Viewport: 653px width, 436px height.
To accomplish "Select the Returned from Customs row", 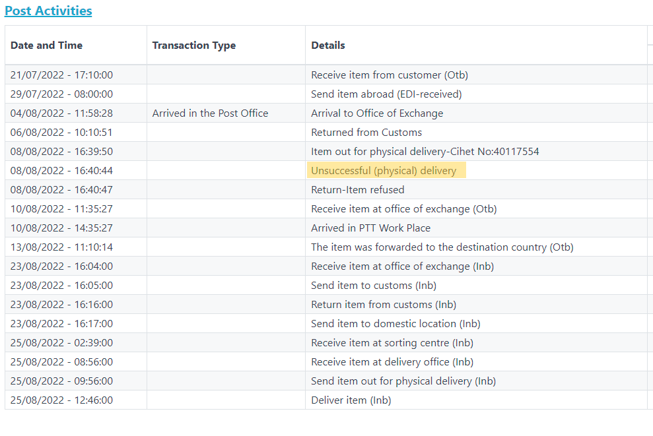I will point(326,133).
